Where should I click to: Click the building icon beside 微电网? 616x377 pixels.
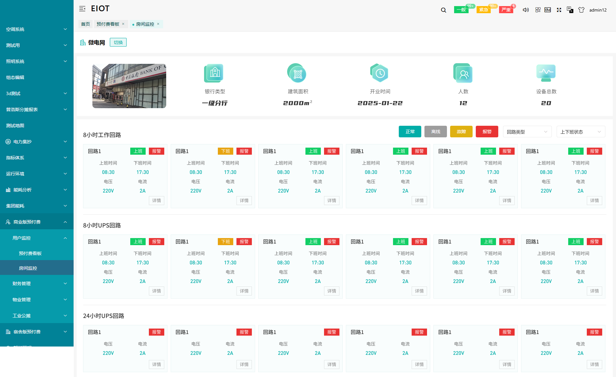coord(83,42)
